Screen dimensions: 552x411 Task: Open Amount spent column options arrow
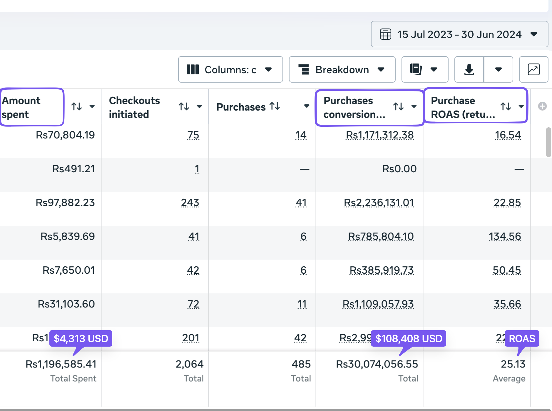(92, 106)
